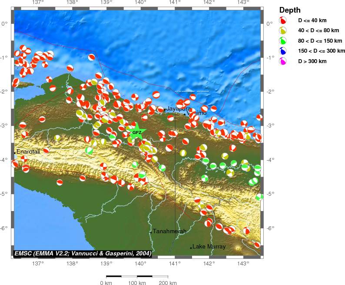
Task: Click the Tanahmerah city label
Action: (x=169, y=231)
